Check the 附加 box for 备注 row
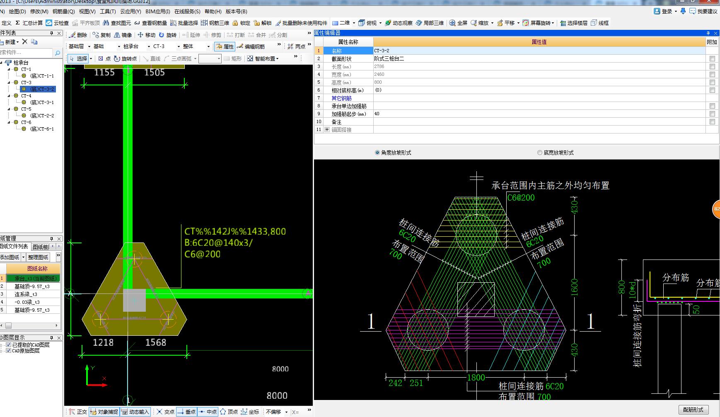Viewport: 720px width, 417px height. click(x=712, y=122)
